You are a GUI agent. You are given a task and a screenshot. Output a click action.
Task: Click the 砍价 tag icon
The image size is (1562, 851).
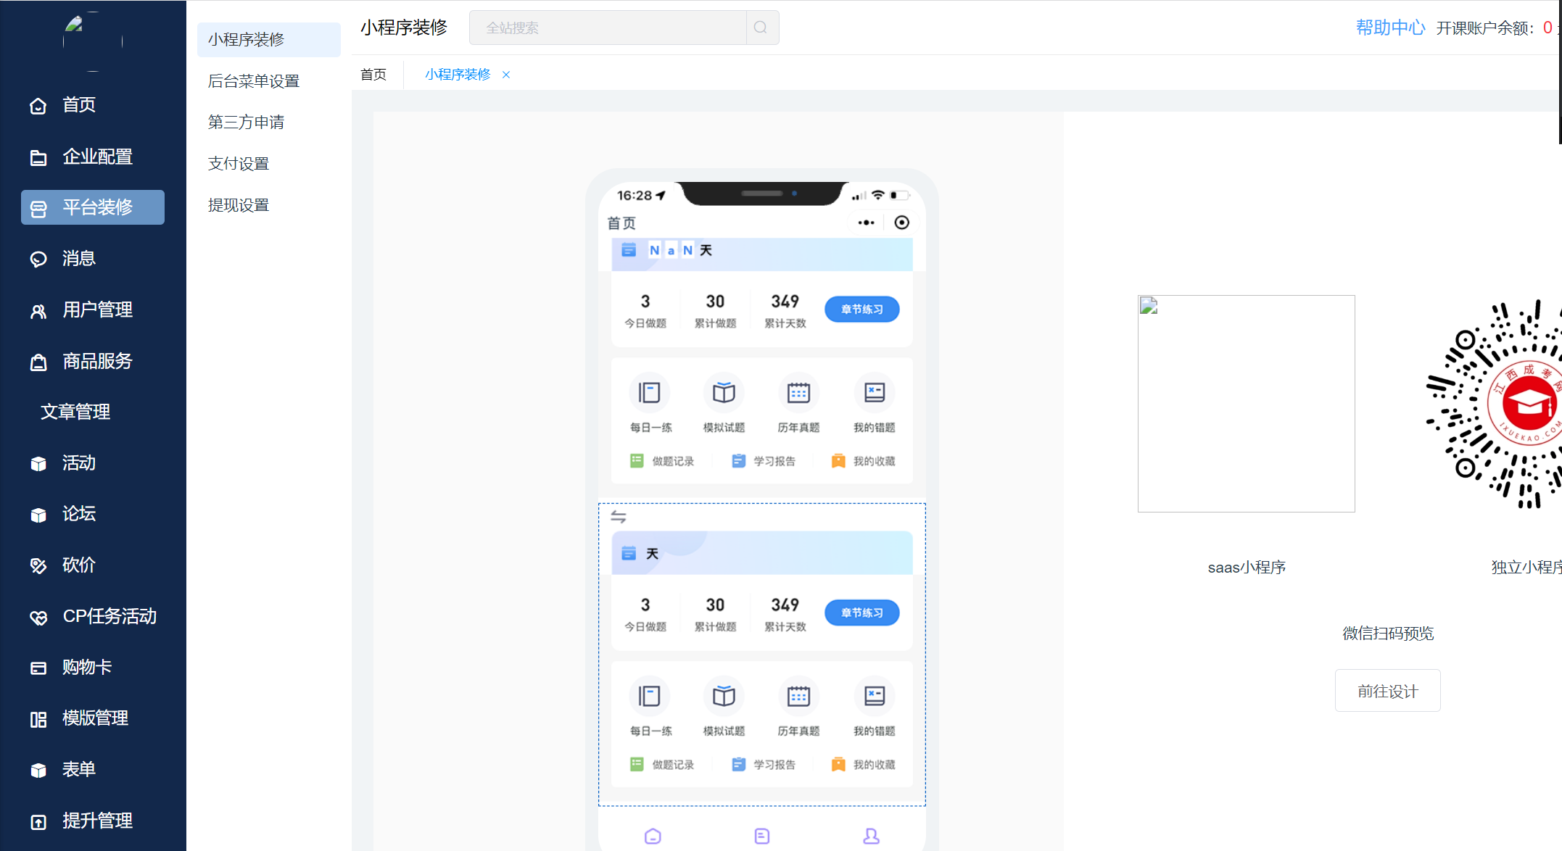coord(38,566)
